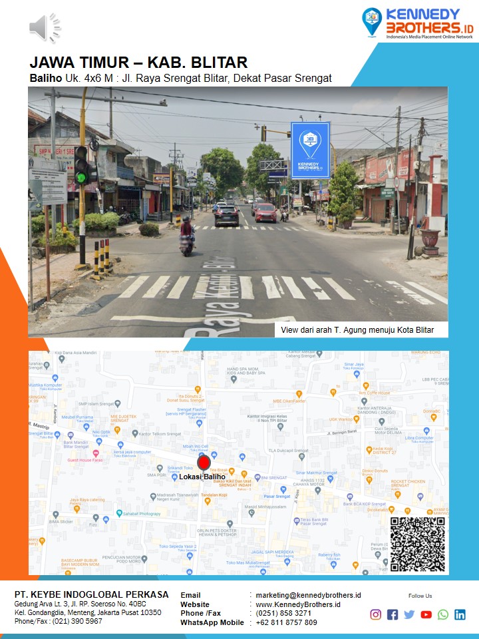Open the Facebook social icon
The image size is (479, 639).
pyautogui.click(x=393, y=614)
